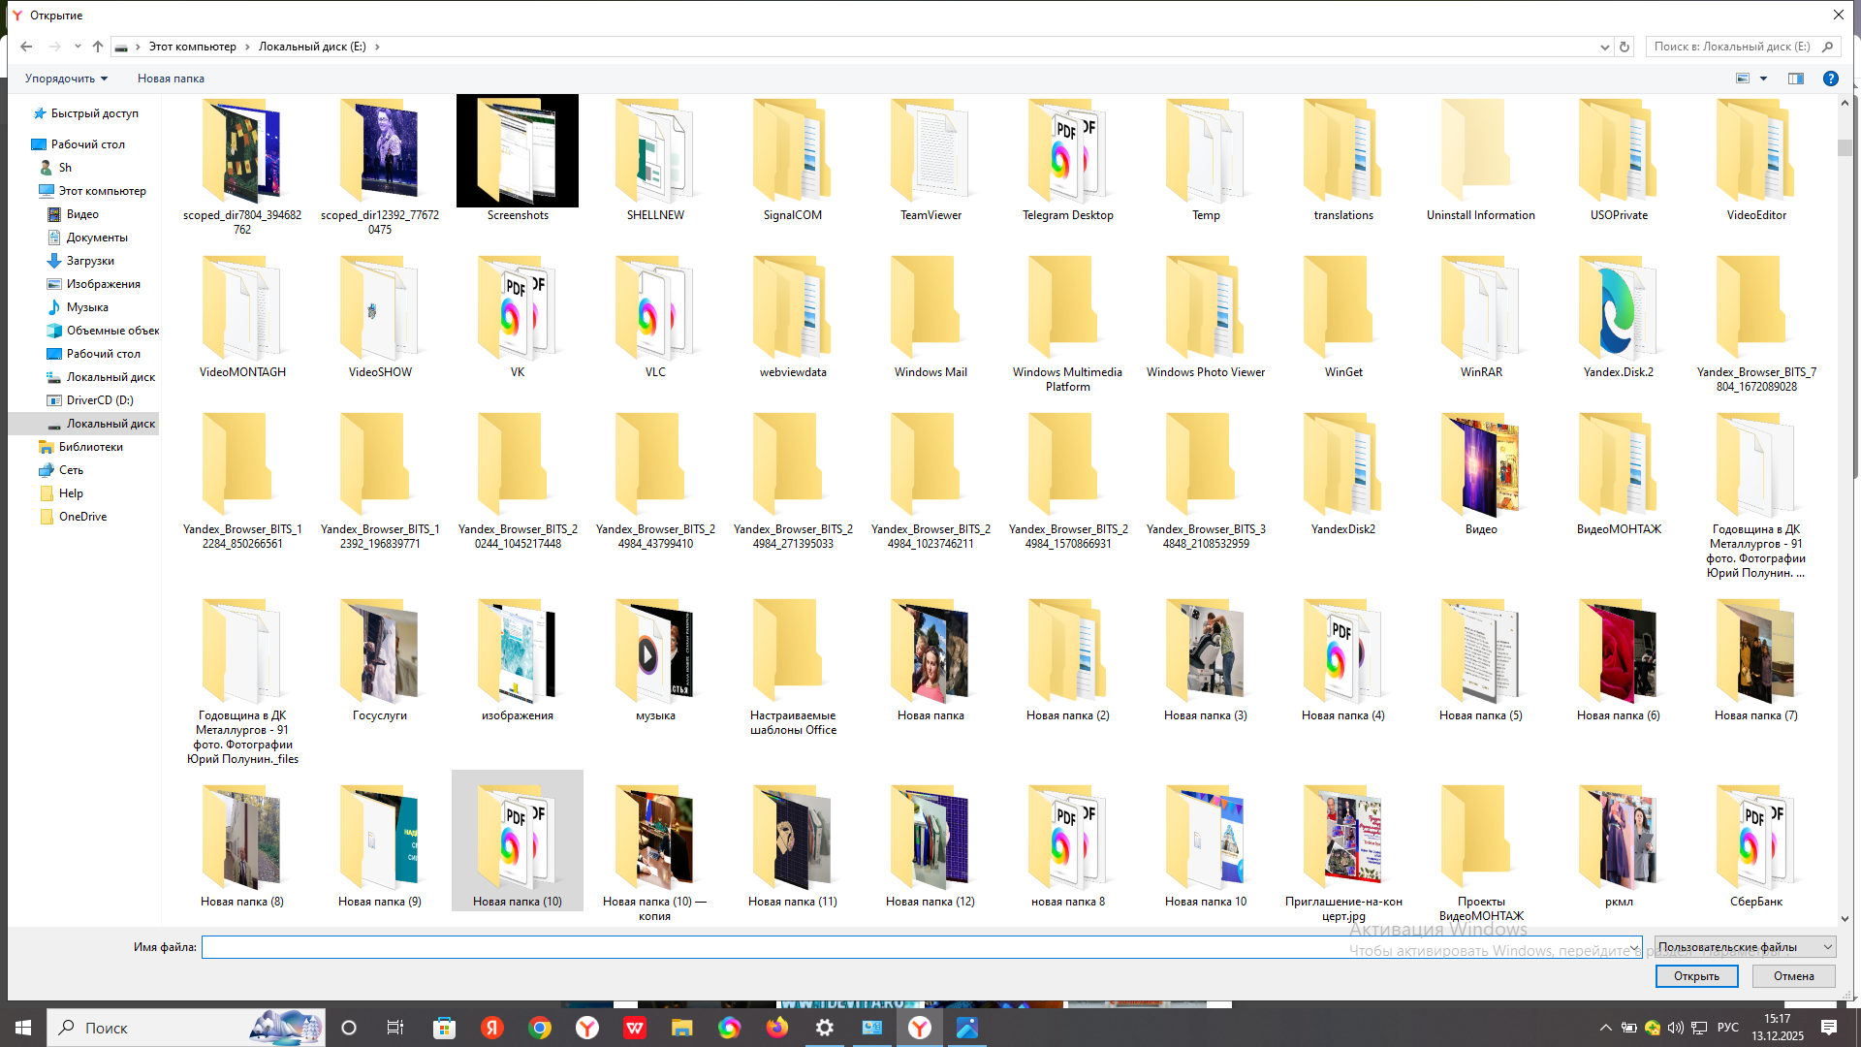Viewport: 1861px width, 1047px height.
Task: Open the view options dropdown arrow
Action: tap(1763, 79)
